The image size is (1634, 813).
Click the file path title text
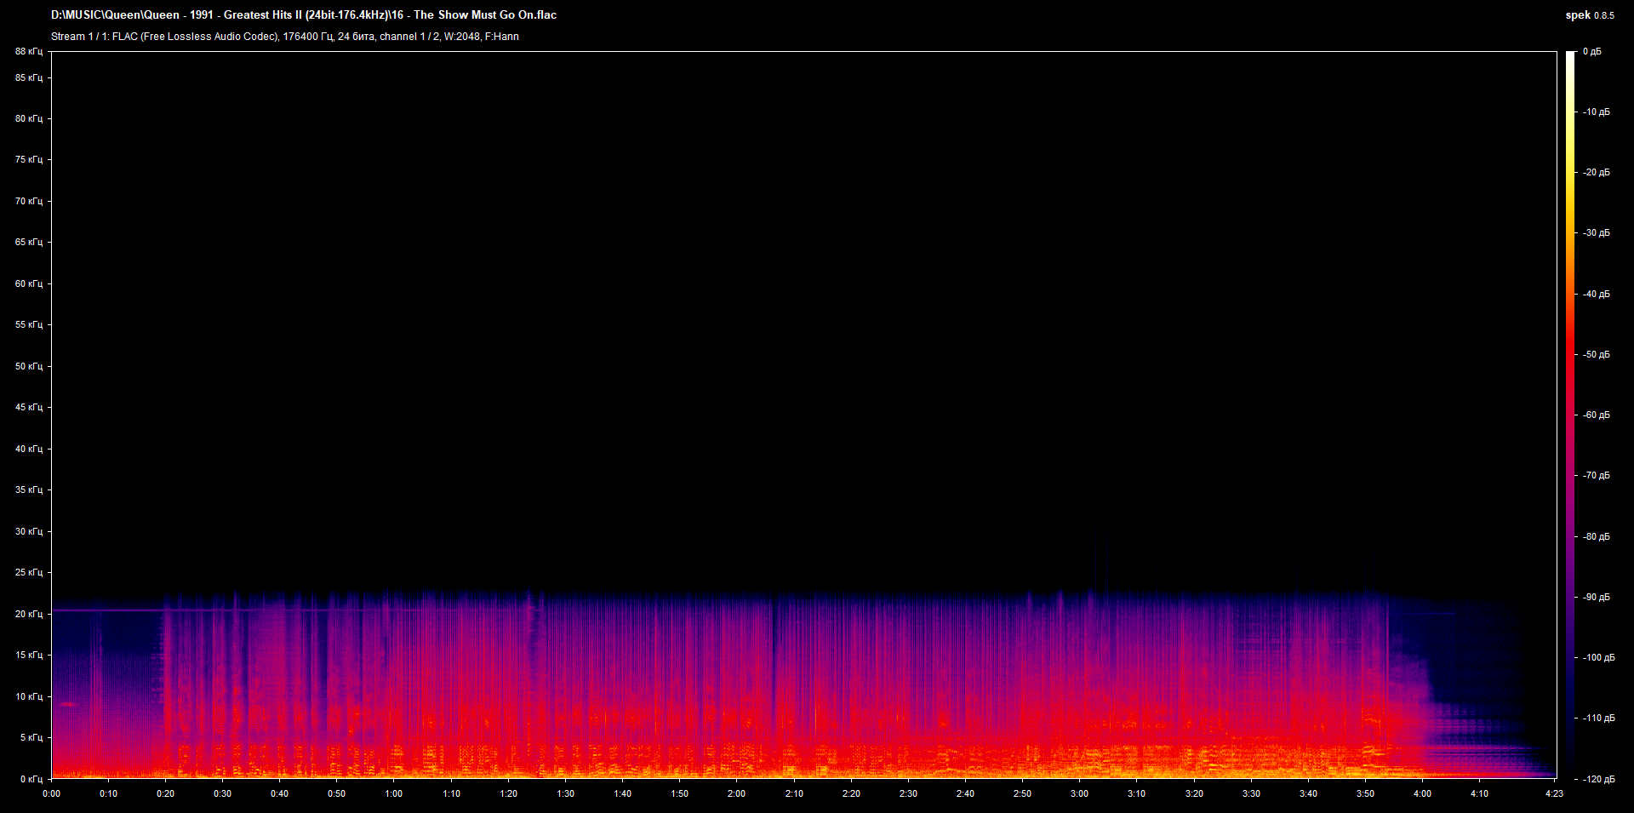point(304,15)
